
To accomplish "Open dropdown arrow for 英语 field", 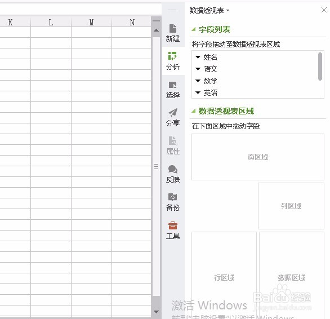I will coord(198,92).
